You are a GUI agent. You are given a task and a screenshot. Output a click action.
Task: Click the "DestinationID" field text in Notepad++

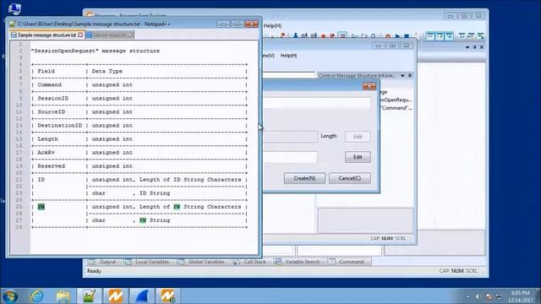tap(60, 126)
